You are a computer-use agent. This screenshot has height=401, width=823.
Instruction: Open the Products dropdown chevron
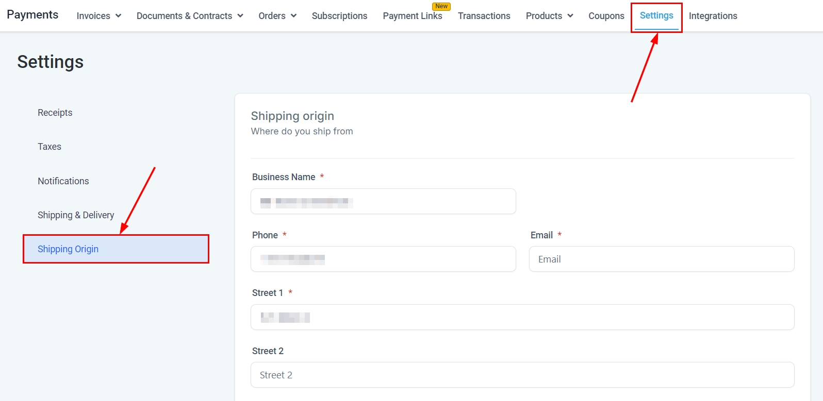570,16
